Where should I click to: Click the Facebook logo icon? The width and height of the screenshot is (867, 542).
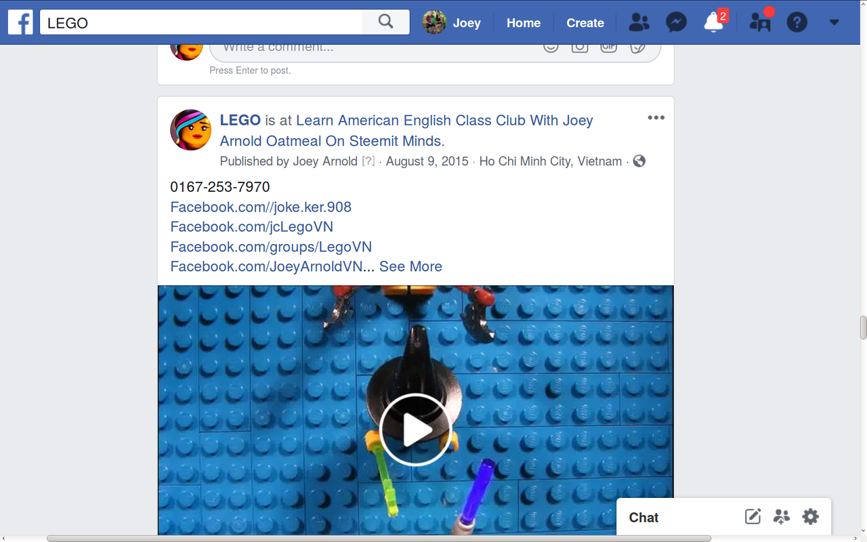pyautogui.click(x=20, y=22)
